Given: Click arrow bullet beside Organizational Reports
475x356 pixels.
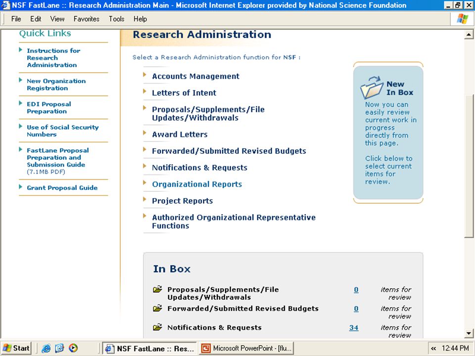Looking at the screenshot, I should tap(145, 182).
